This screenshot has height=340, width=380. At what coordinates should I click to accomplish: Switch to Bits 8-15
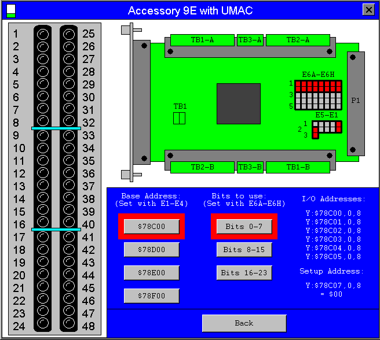244,250
